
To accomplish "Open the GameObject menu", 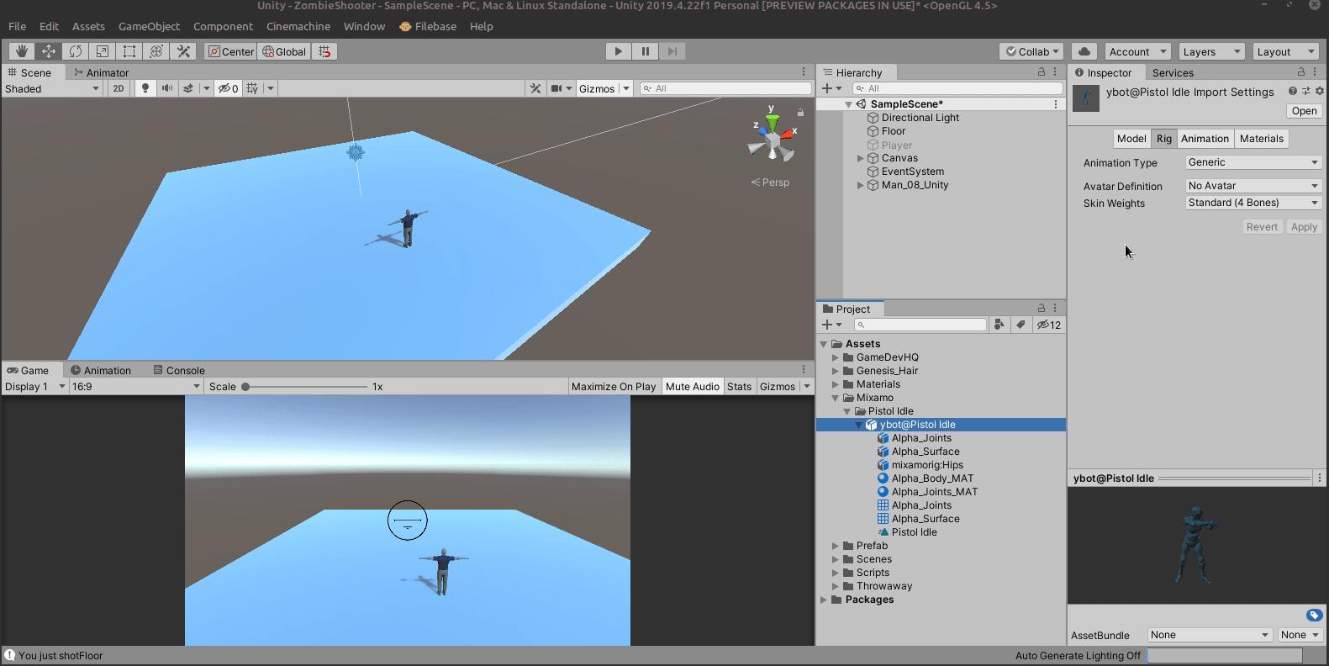I will (x=150, y=26).
